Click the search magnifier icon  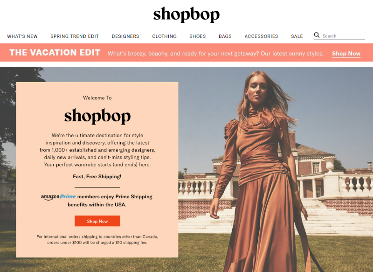pyautogui.click(x=317, y=35)
